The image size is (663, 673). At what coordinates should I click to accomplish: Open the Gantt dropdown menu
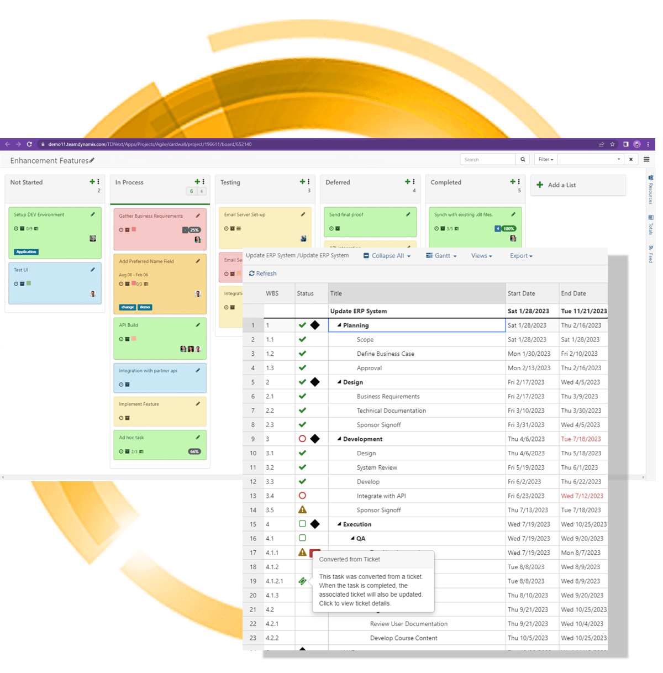pos(441,256)
